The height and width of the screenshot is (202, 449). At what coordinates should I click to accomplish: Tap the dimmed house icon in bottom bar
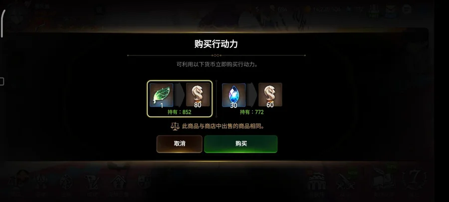[x=119, y=182]
